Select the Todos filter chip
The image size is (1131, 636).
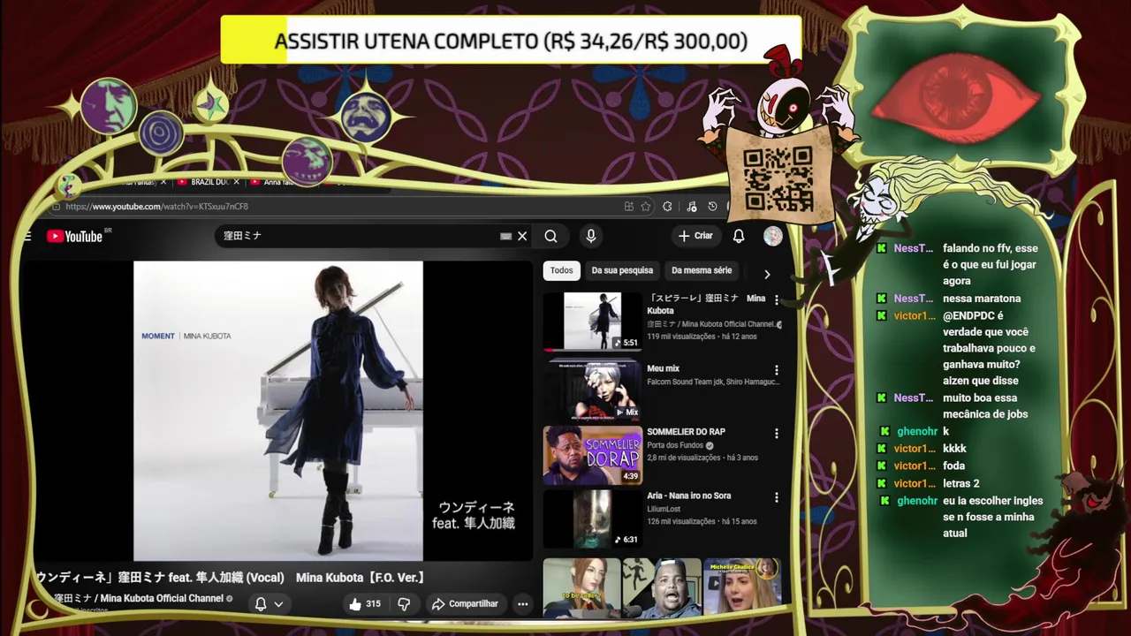click(x=561, y=270)
